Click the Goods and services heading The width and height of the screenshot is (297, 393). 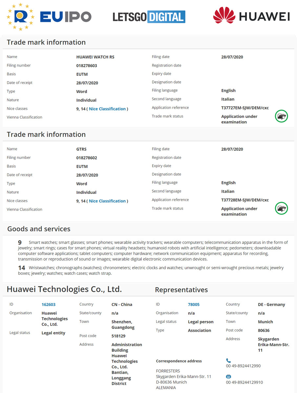tap(39, 229)
